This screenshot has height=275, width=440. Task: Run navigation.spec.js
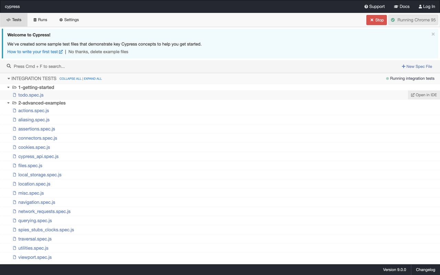point(37,202)
